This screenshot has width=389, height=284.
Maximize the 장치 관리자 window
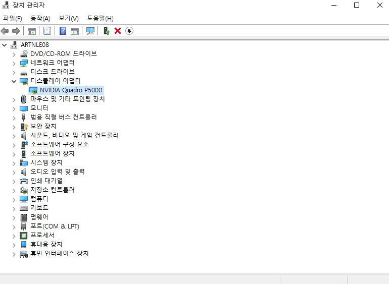point(357,5)
